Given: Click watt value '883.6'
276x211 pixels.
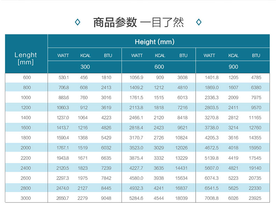Looking at the screenshot, I should pos(64,97).
